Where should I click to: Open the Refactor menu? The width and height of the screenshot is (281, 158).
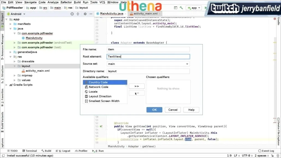[x=66, y=2]
